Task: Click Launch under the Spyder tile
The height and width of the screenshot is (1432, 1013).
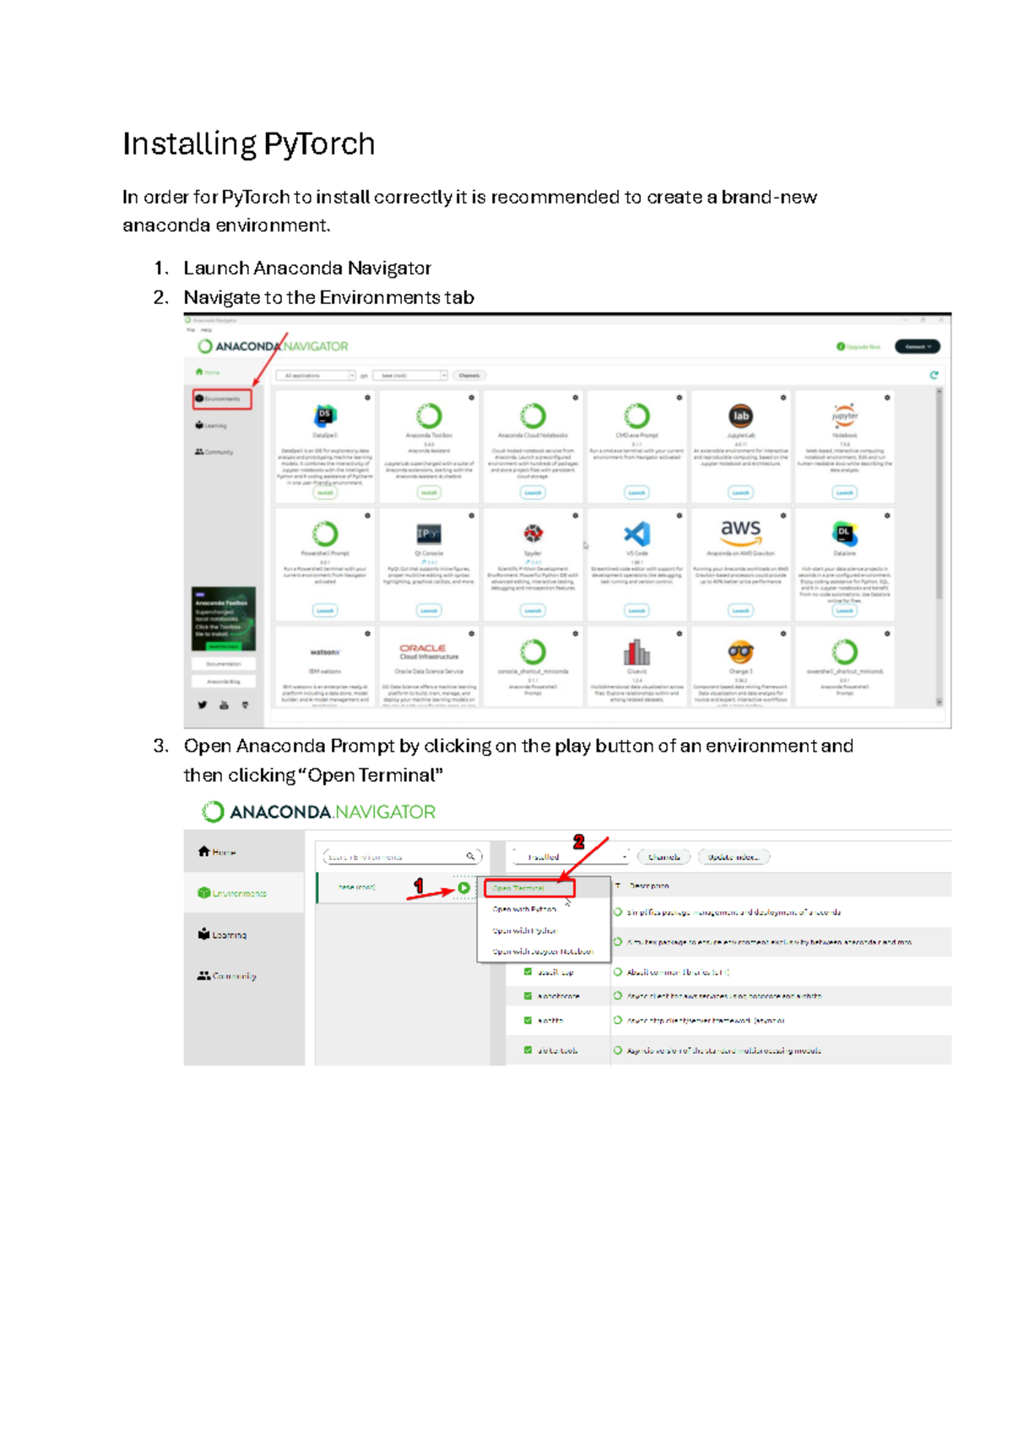Action: coord(533,610)
